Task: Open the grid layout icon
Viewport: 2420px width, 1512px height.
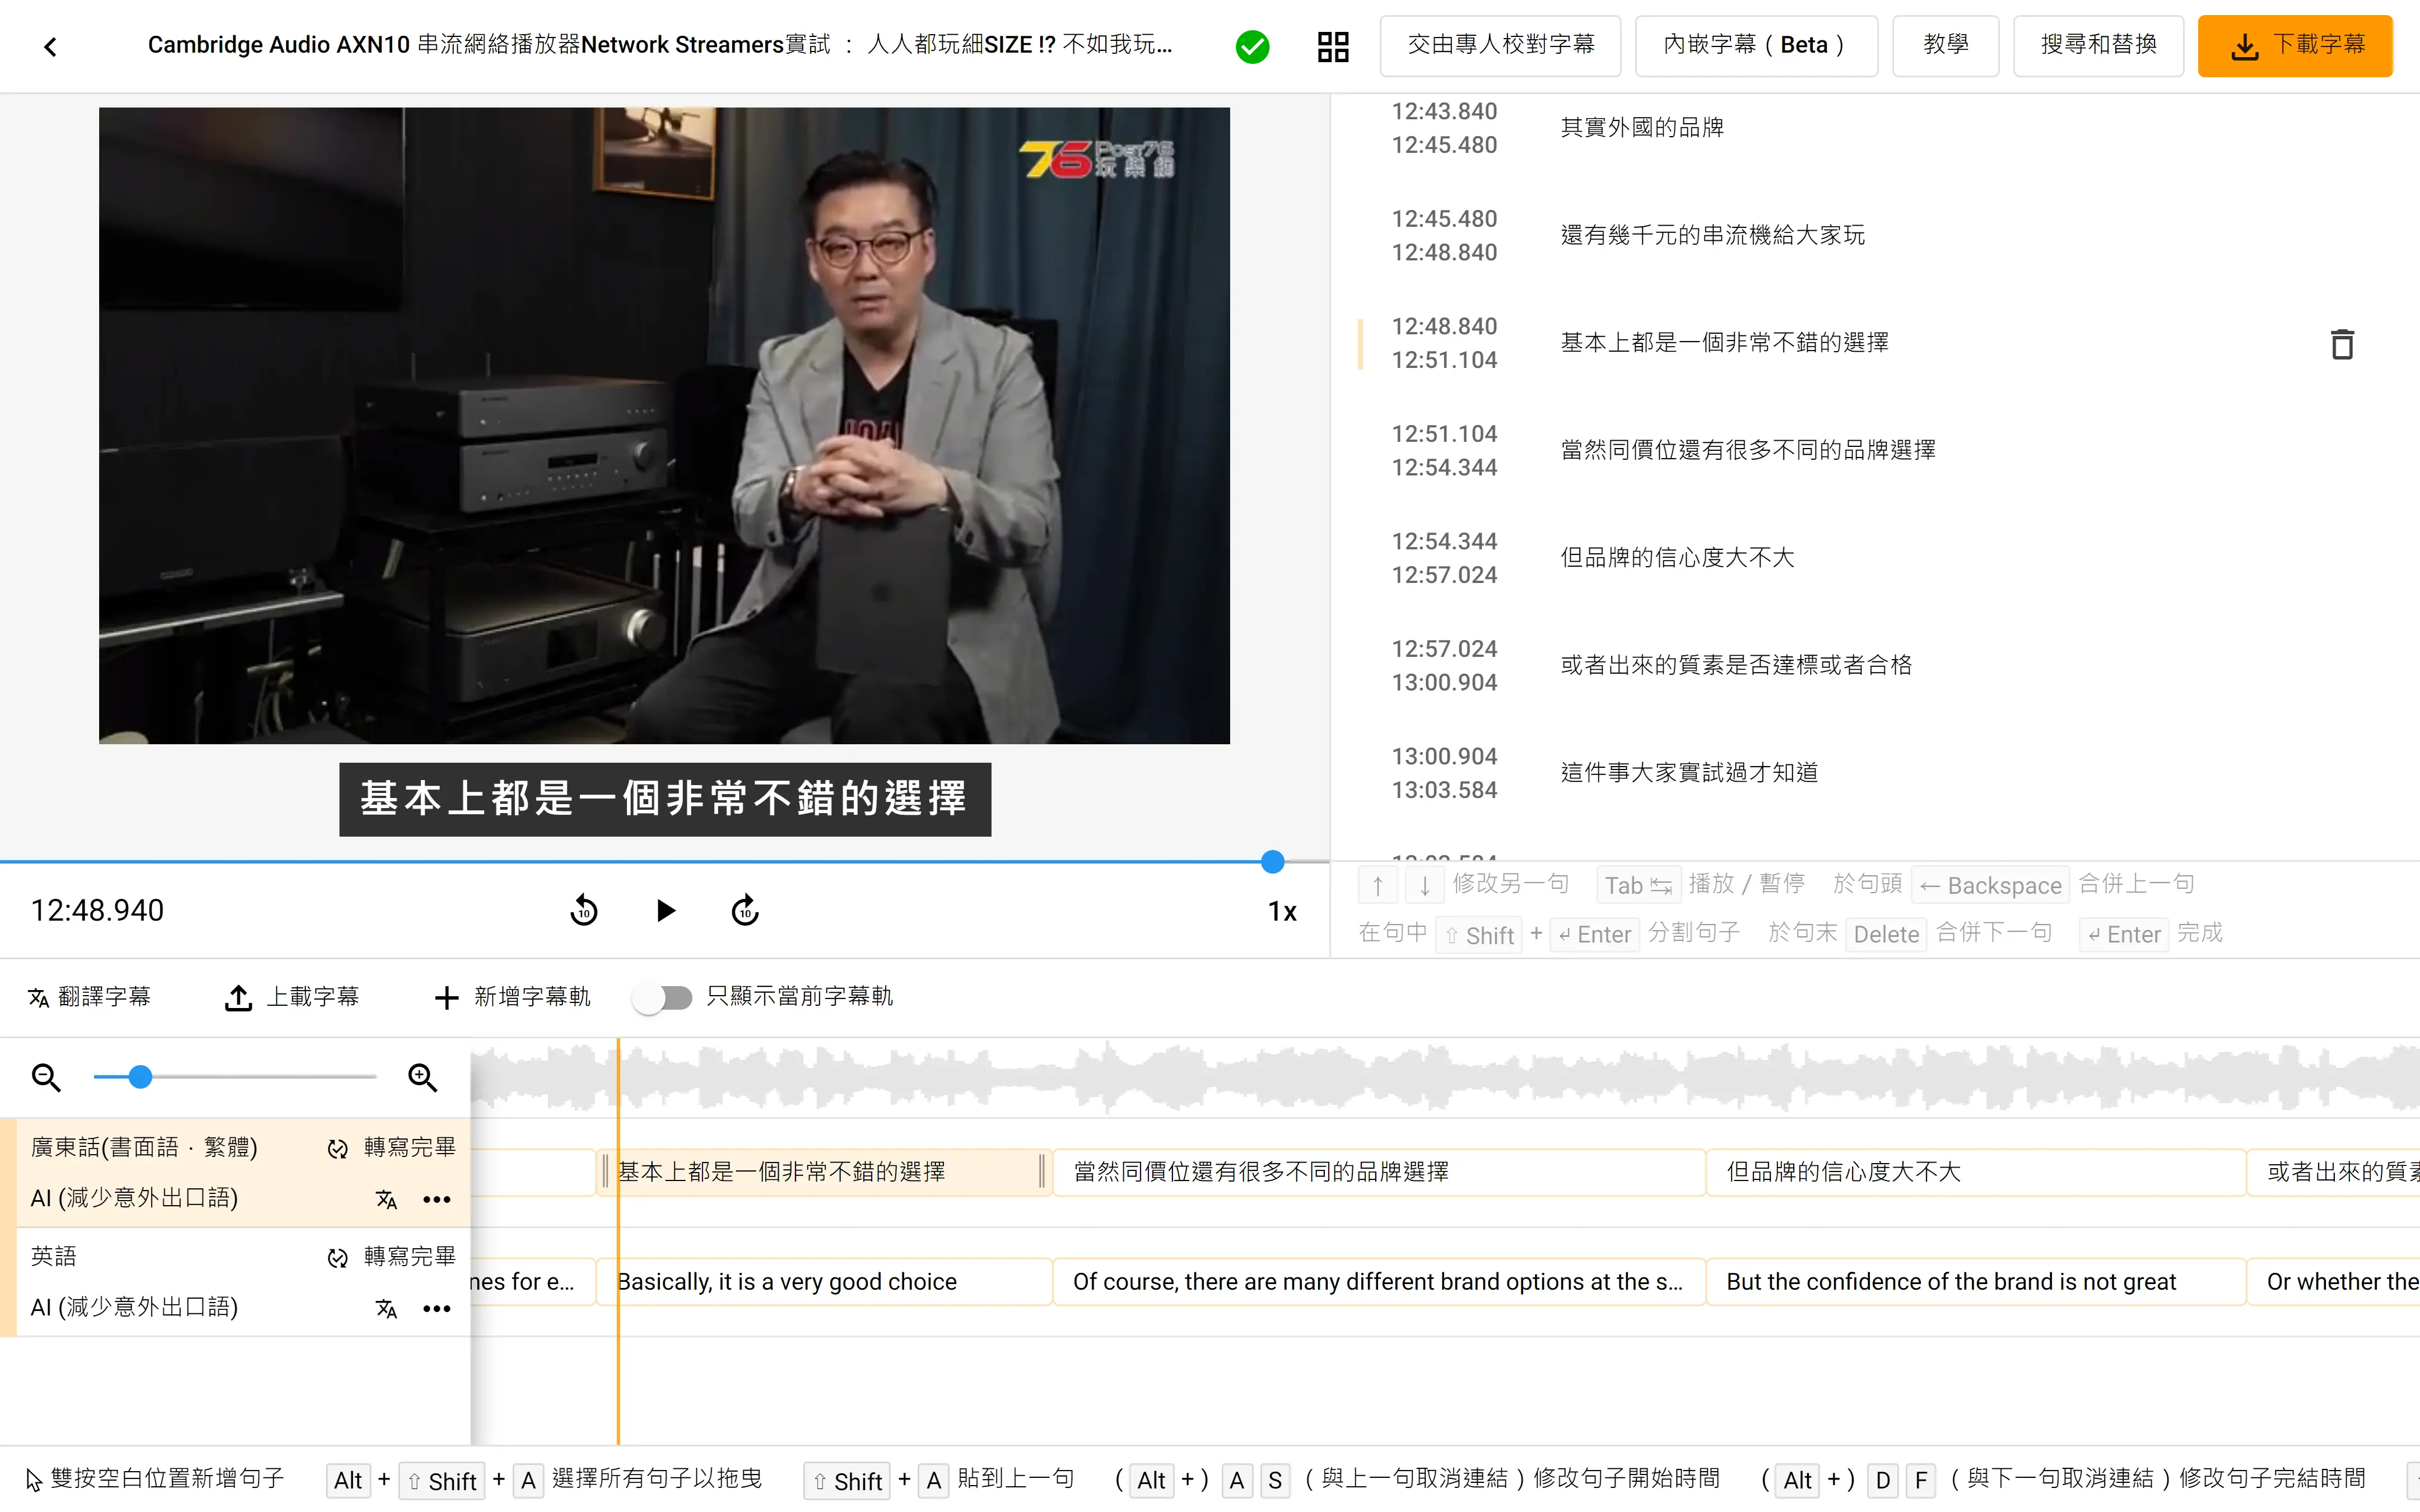Action: click(x=1333, y=46)
